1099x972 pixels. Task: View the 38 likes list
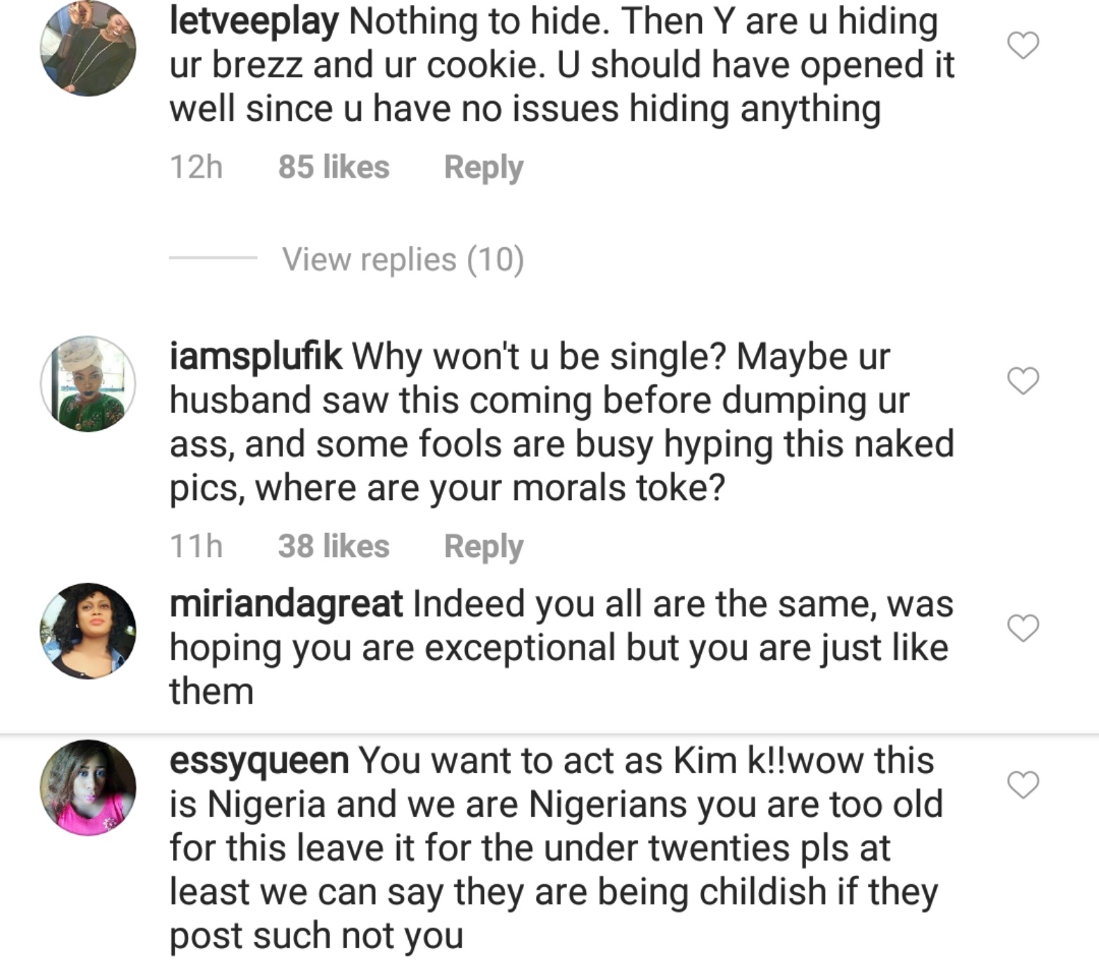(x=333, y=546)
